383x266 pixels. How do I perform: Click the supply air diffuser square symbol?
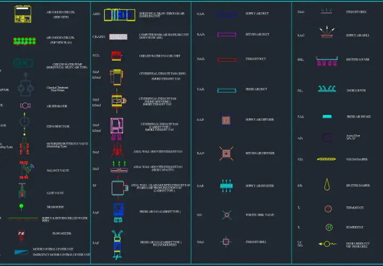click(x=226, y=120)
